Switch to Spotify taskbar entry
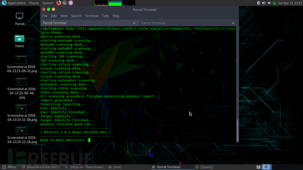Image resolution: width=303 pixels, height=170 pixels. point(204,167)
